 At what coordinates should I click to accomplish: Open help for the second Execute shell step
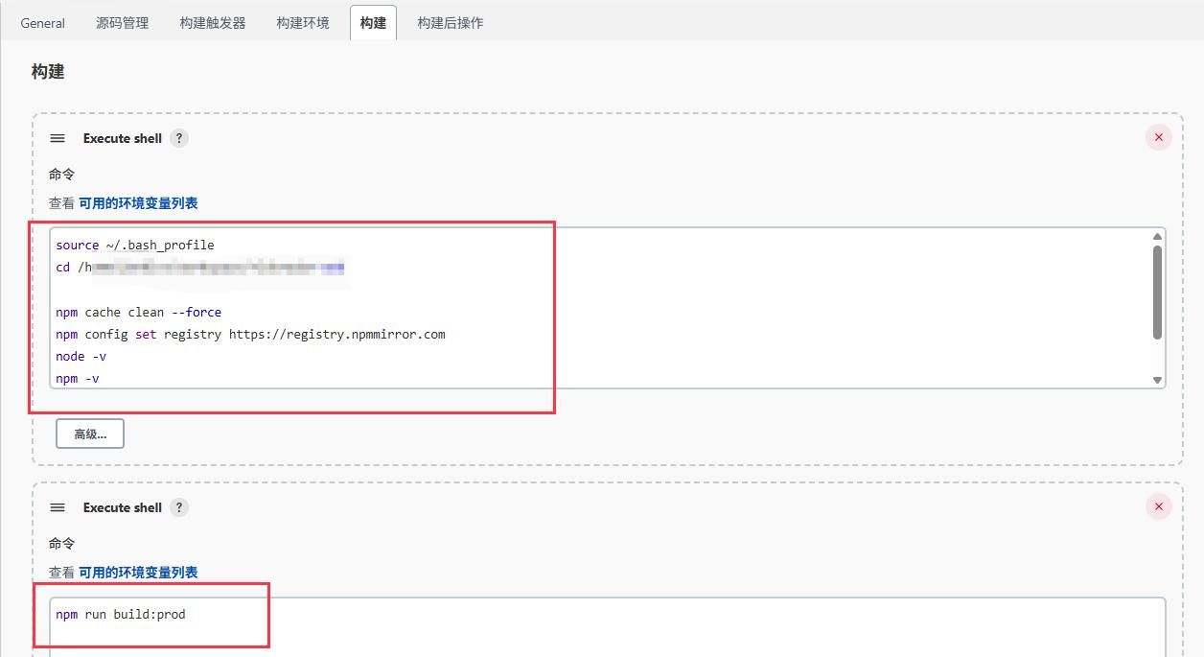click(x=179, y=506)
